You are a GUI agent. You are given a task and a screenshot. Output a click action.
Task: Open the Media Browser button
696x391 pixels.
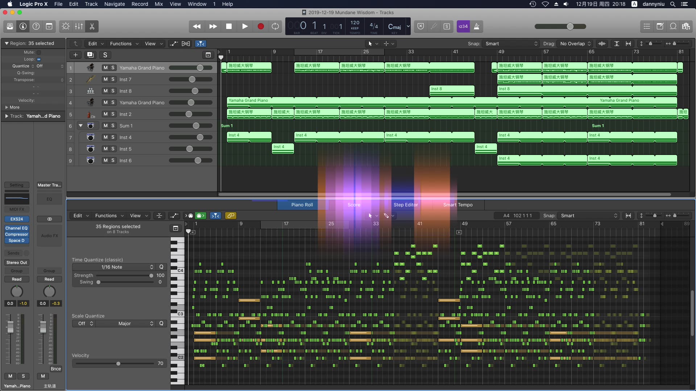click(x=686, y=26)
